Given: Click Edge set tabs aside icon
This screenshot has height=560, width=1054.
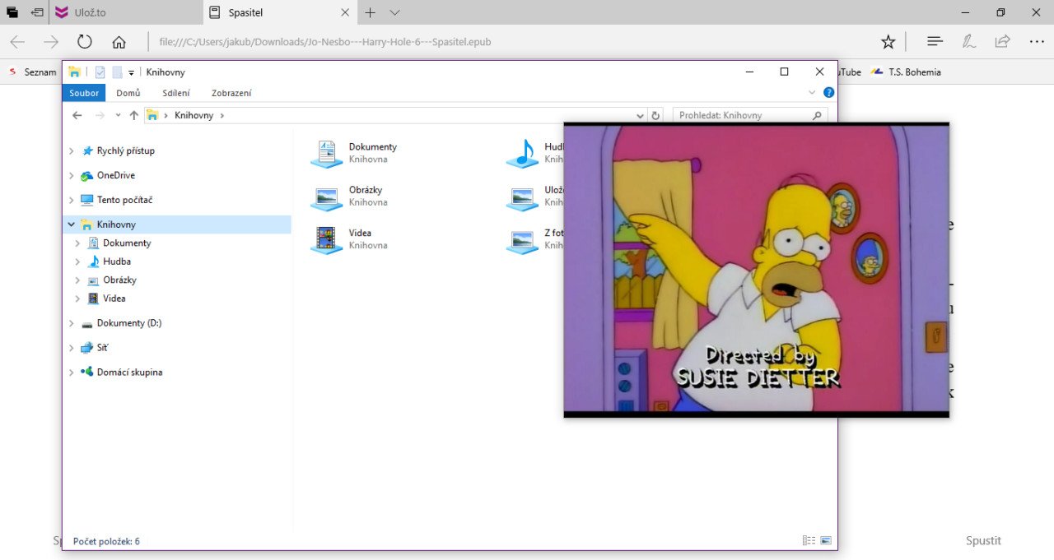Looking at the screenshot, I should point(37,12).
